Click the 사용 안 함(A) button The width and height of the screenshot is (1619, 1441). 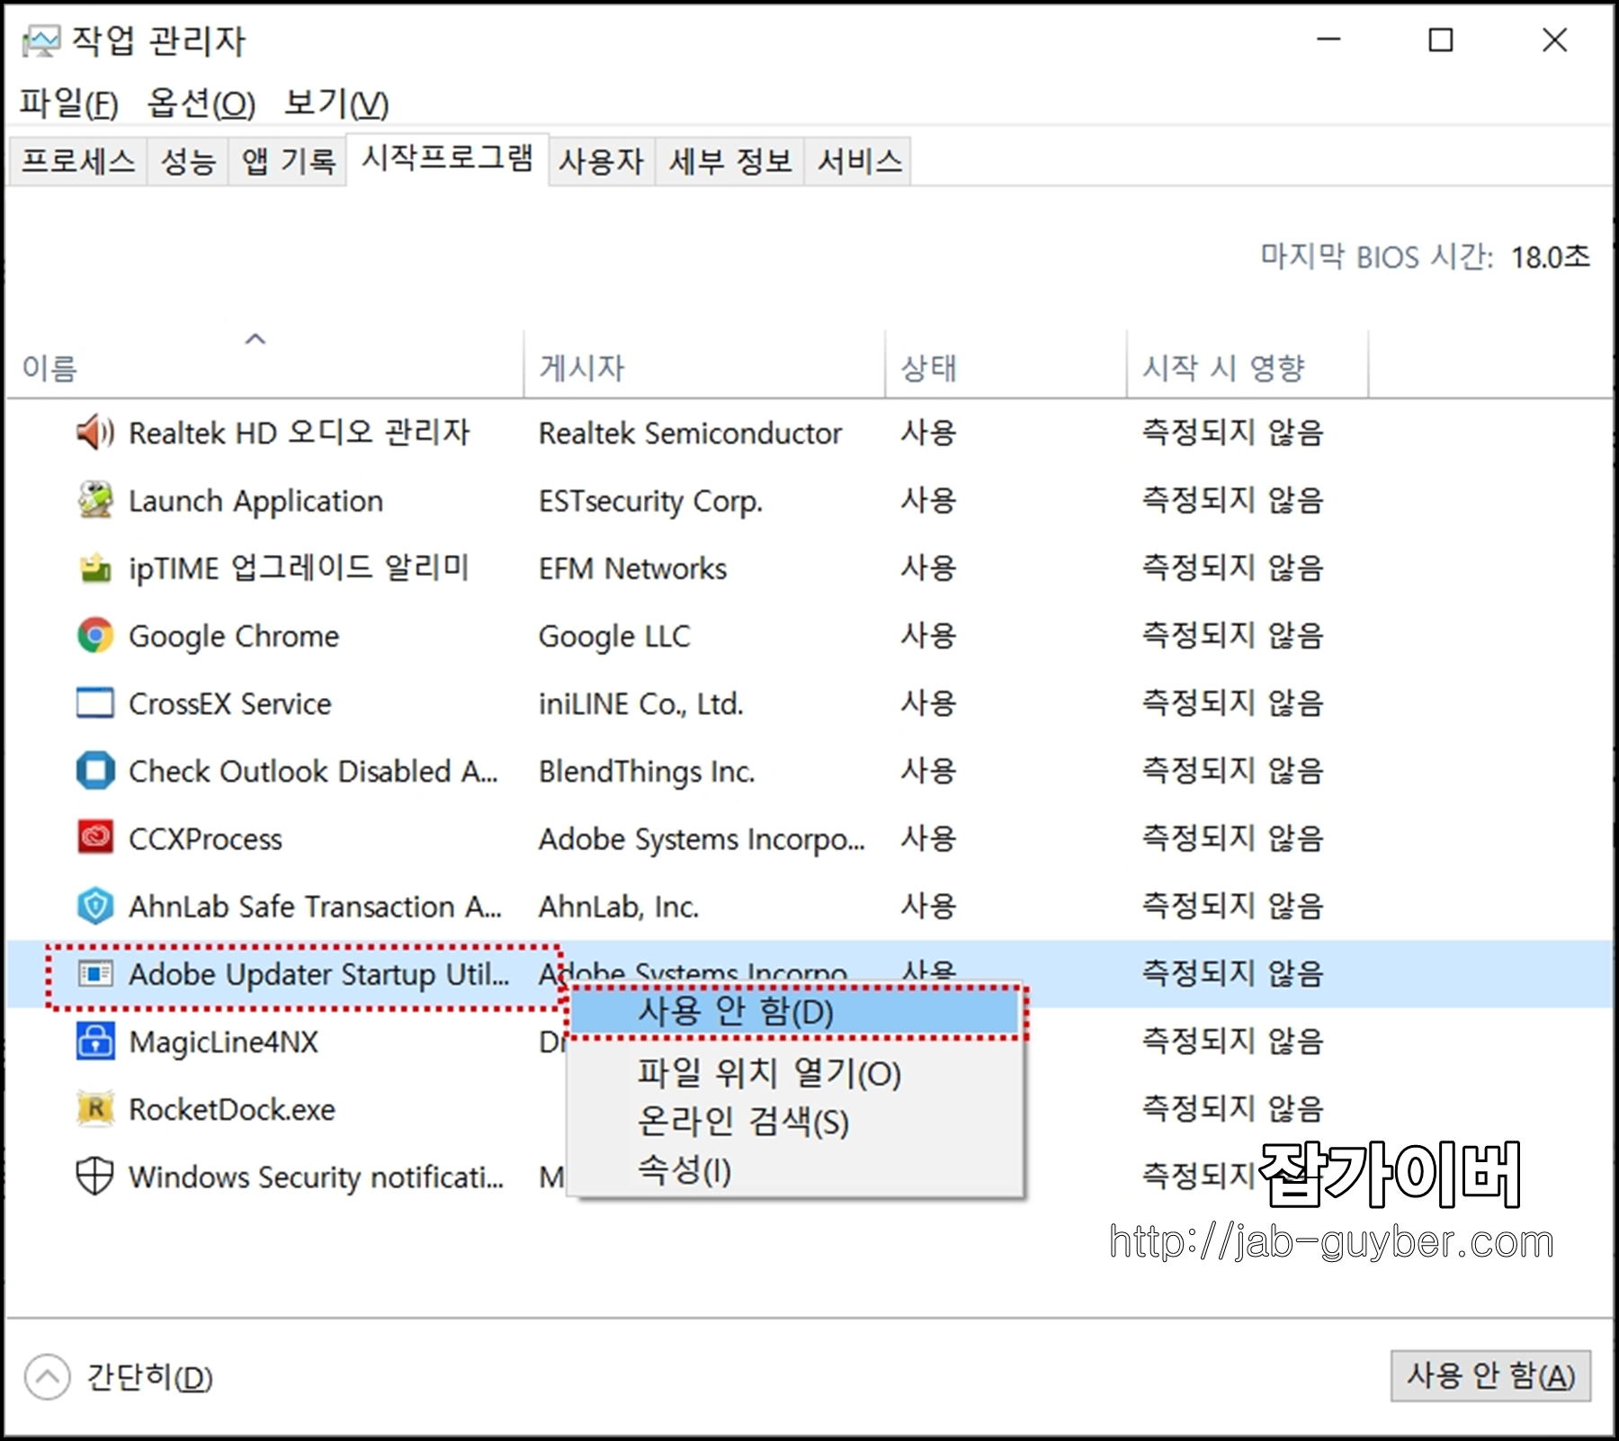tap(1490, 1375)
